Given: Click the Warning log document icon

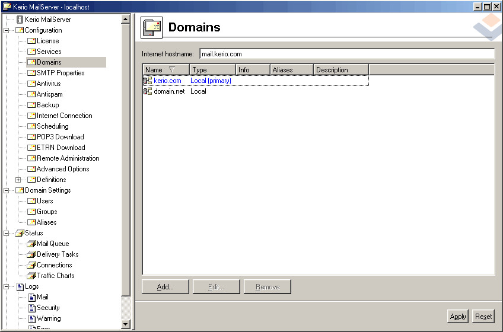Looking at the screenshot, I should [32, 318].
